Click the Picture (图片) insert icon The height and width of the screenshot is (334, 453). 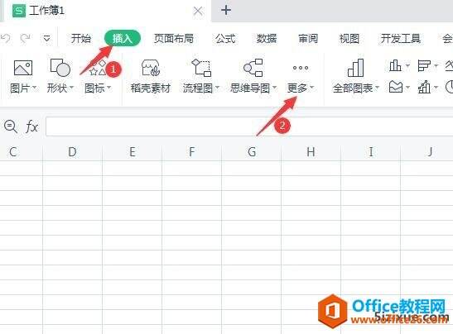(23, 68)
